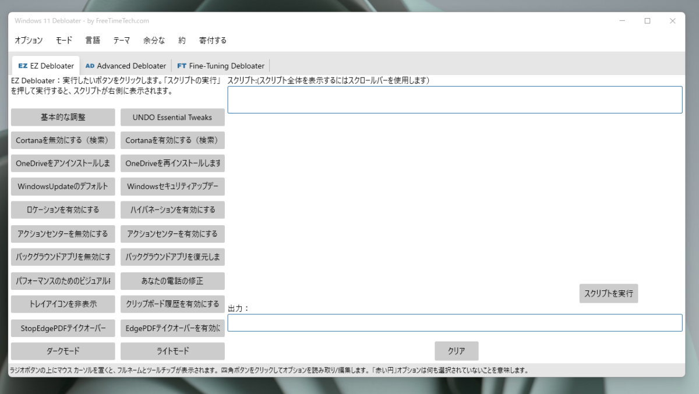Switch to the Advanced Debloater tab
Image resolution: width=699 pixels, height=394 pixels.
(x=125, y=66)
